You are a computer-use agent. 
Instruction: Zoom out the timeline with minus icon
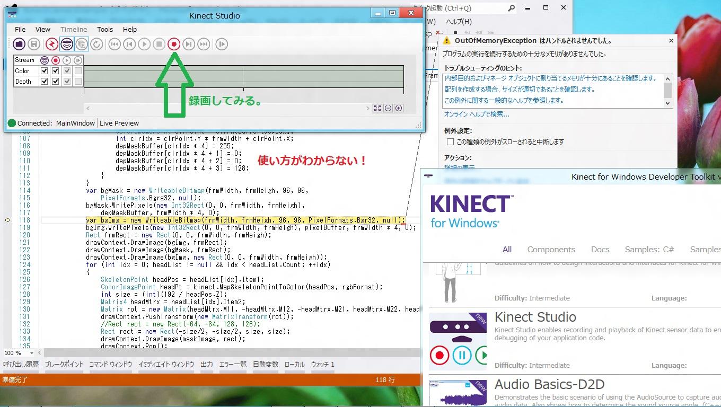pos(388,108)
